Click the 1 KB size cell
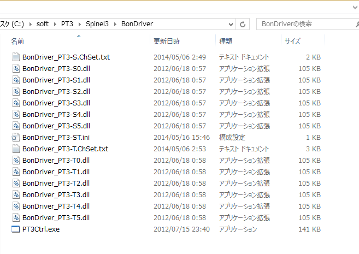359x254 pixels. [x=314, y=137]
